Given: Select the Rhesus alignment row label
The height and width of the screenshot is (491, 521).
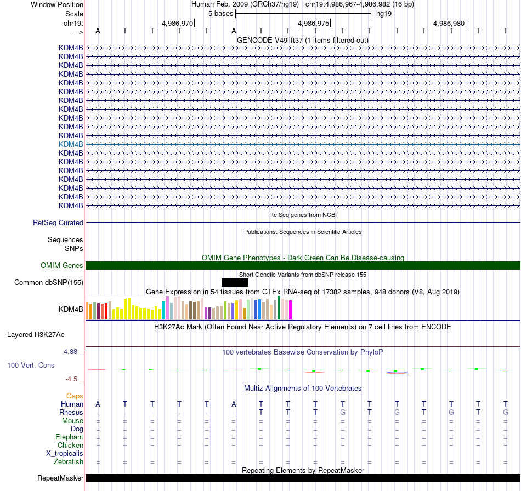Looking at the screenshot, I should coord(71,412).
